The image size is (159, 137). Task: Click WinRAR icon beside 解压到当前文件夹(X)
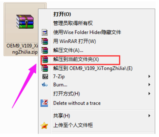pyautogui.click(x=45, y=59)
